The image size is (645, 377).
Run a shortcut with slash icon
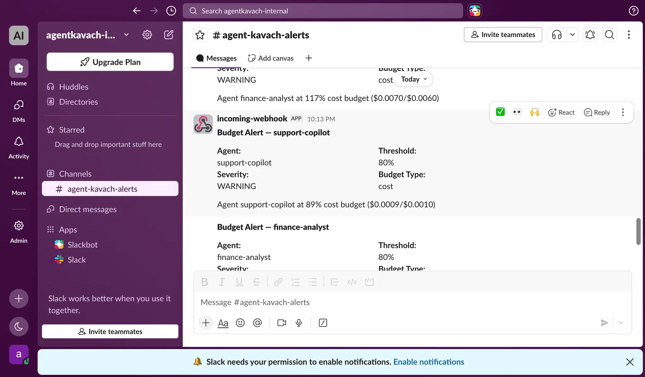tap(323, 323)
